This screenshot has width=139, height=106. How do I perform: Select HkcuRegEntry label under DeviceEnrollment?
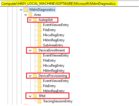click(54, 66)
